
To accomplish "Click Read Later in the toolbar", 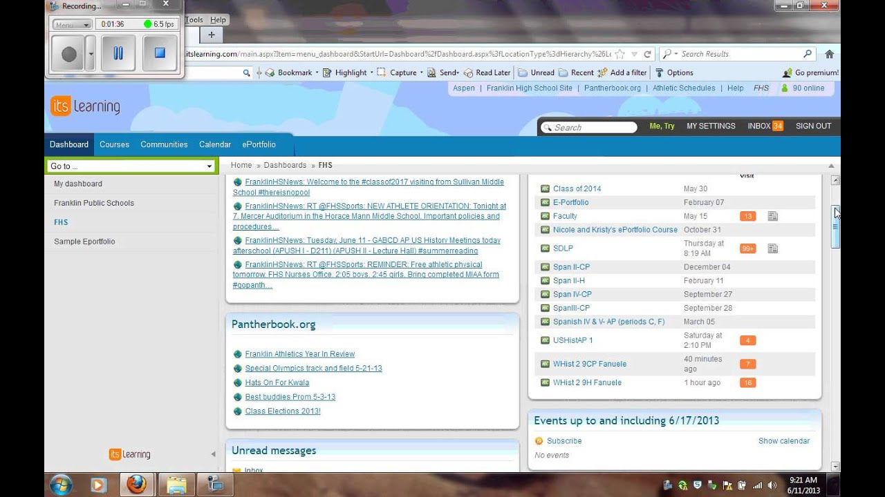I will 487,72.
